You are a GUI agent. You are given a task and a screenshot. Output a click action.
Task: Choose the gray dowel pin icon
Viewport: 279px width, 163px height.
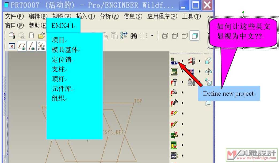pyautogui.click(x=174, y=92)
